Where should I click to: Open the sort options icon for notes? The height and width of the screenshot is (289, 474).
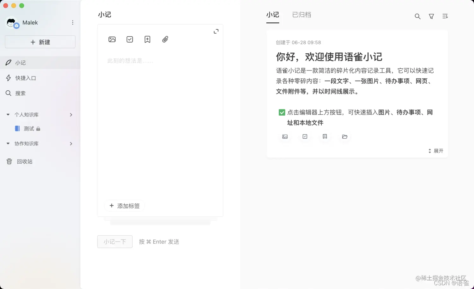pos(445,16)
